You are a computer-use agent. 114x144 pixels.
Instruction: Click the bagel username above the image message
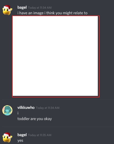click(x=22, y=7)
